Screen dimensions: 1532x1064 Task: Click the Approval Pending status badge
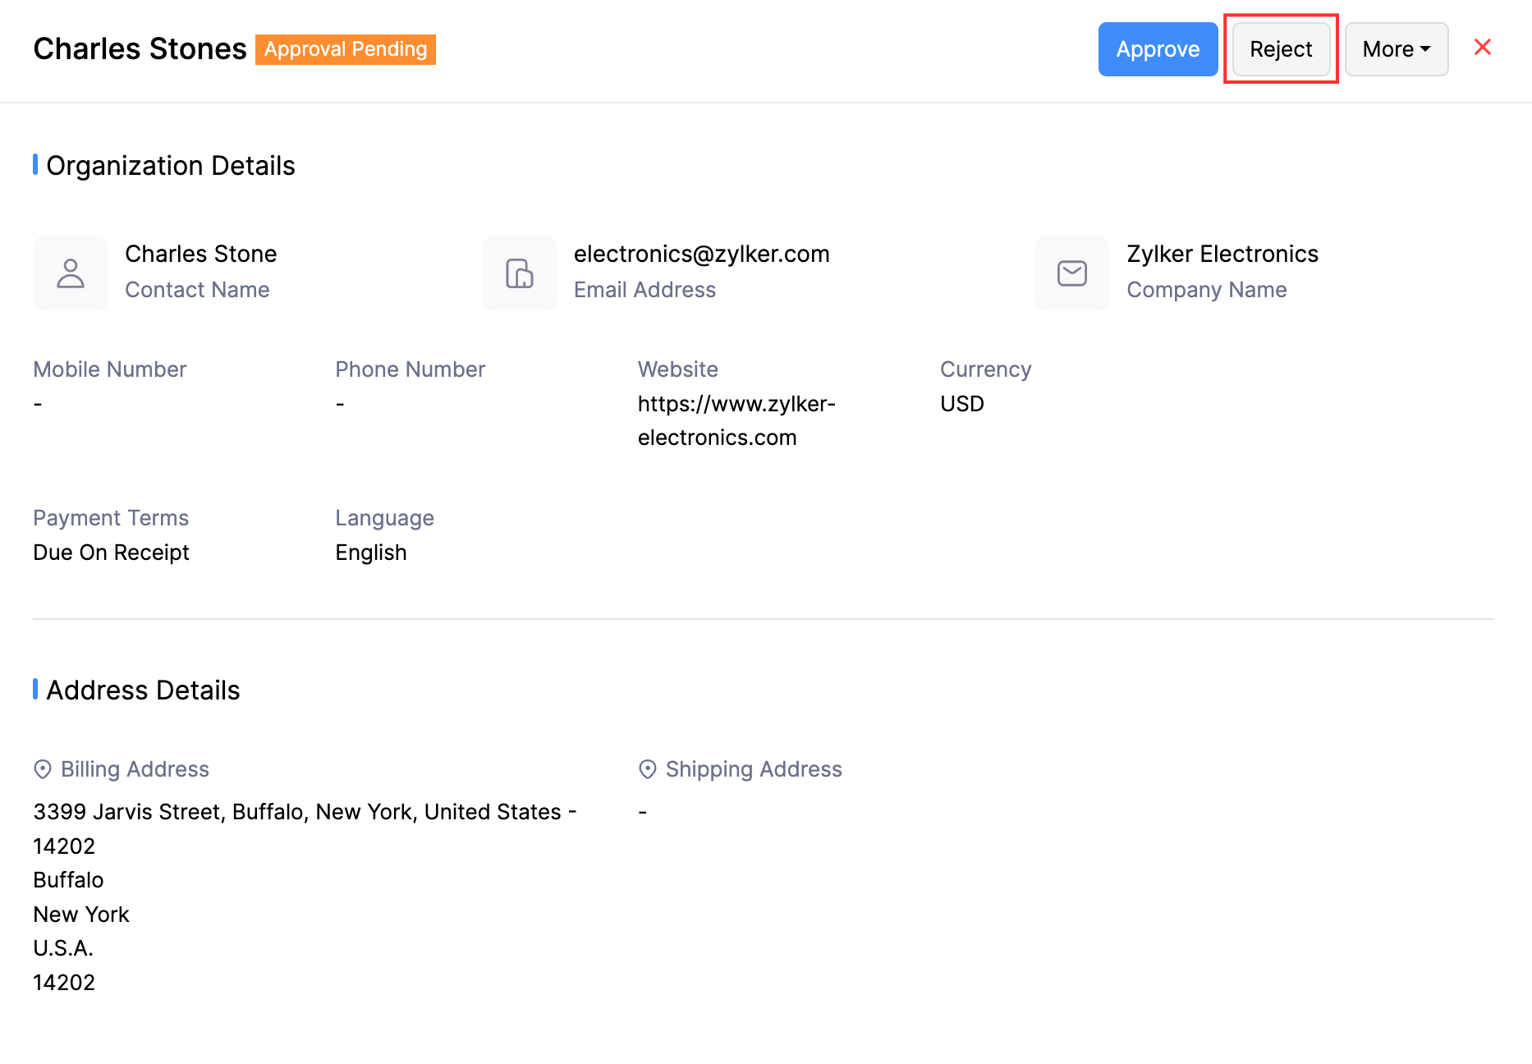click(346, 49)
